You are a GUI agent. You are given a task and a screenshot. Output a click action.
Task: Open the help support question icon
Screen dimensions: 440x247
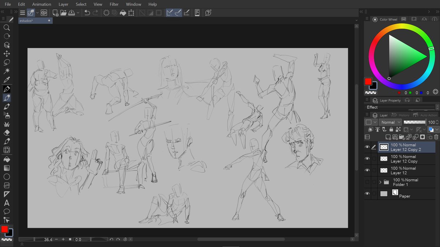(208, 13)
